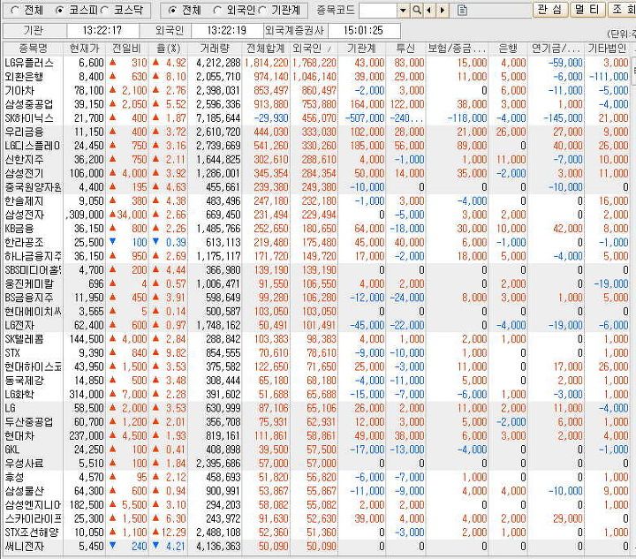Viewport: 636px width, 559px height.
Task: Select the 두산중공업 stock name
Action: (x=28, y=422)
